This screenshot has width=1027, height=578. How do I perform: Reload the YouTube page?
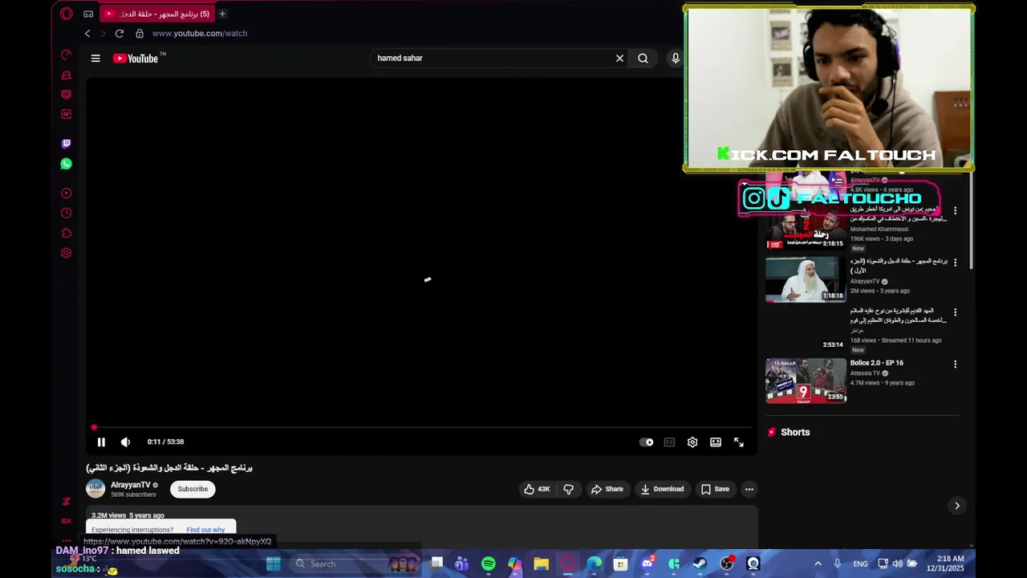pos(120,34)
